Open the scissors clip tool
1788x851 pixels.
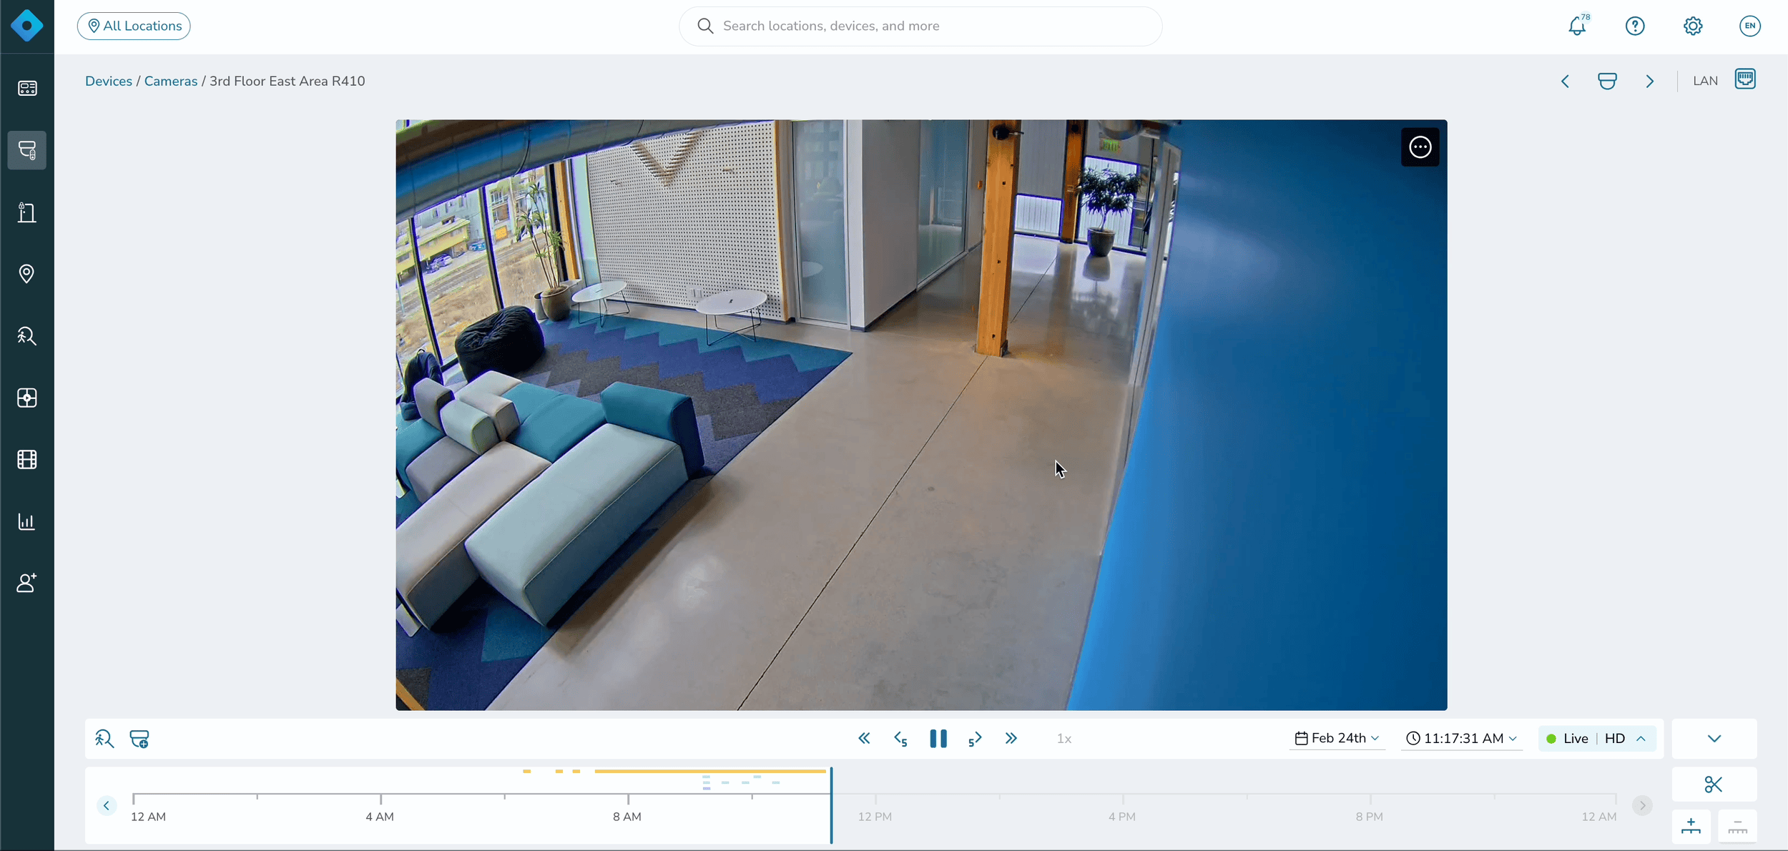click(1714, 784)
